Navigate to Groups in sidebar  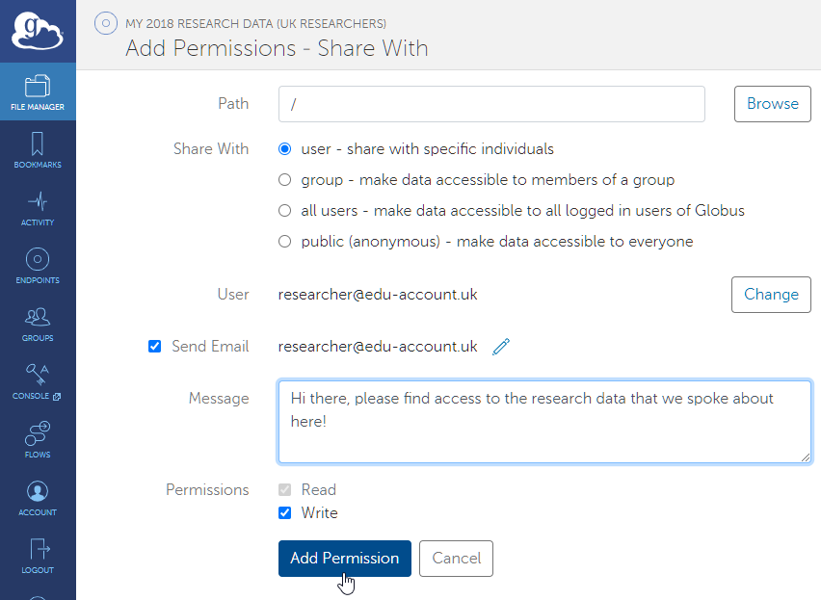point(38,324)
